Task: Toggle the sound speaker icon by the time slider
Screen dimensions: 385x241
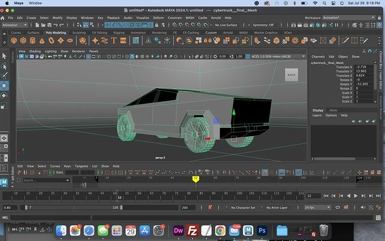Action: coord(363,207)
